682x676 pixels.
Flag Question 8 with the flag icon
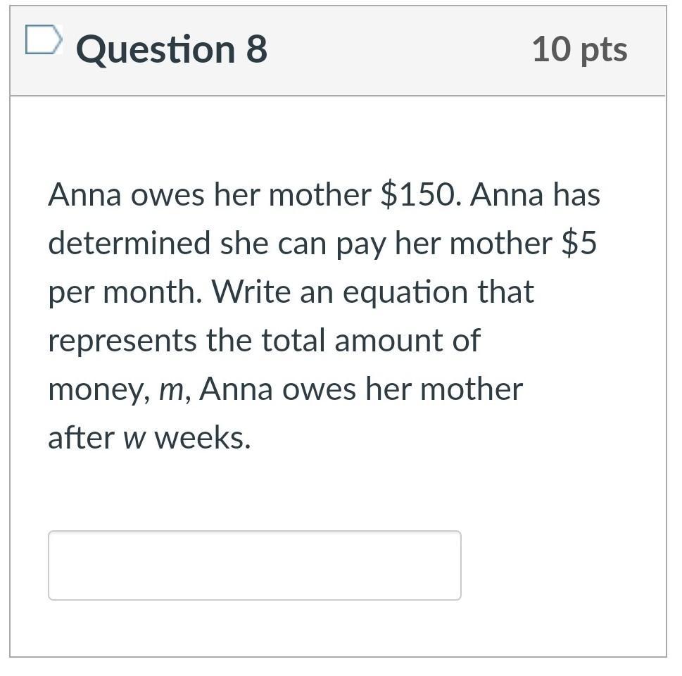click(44, 39)
